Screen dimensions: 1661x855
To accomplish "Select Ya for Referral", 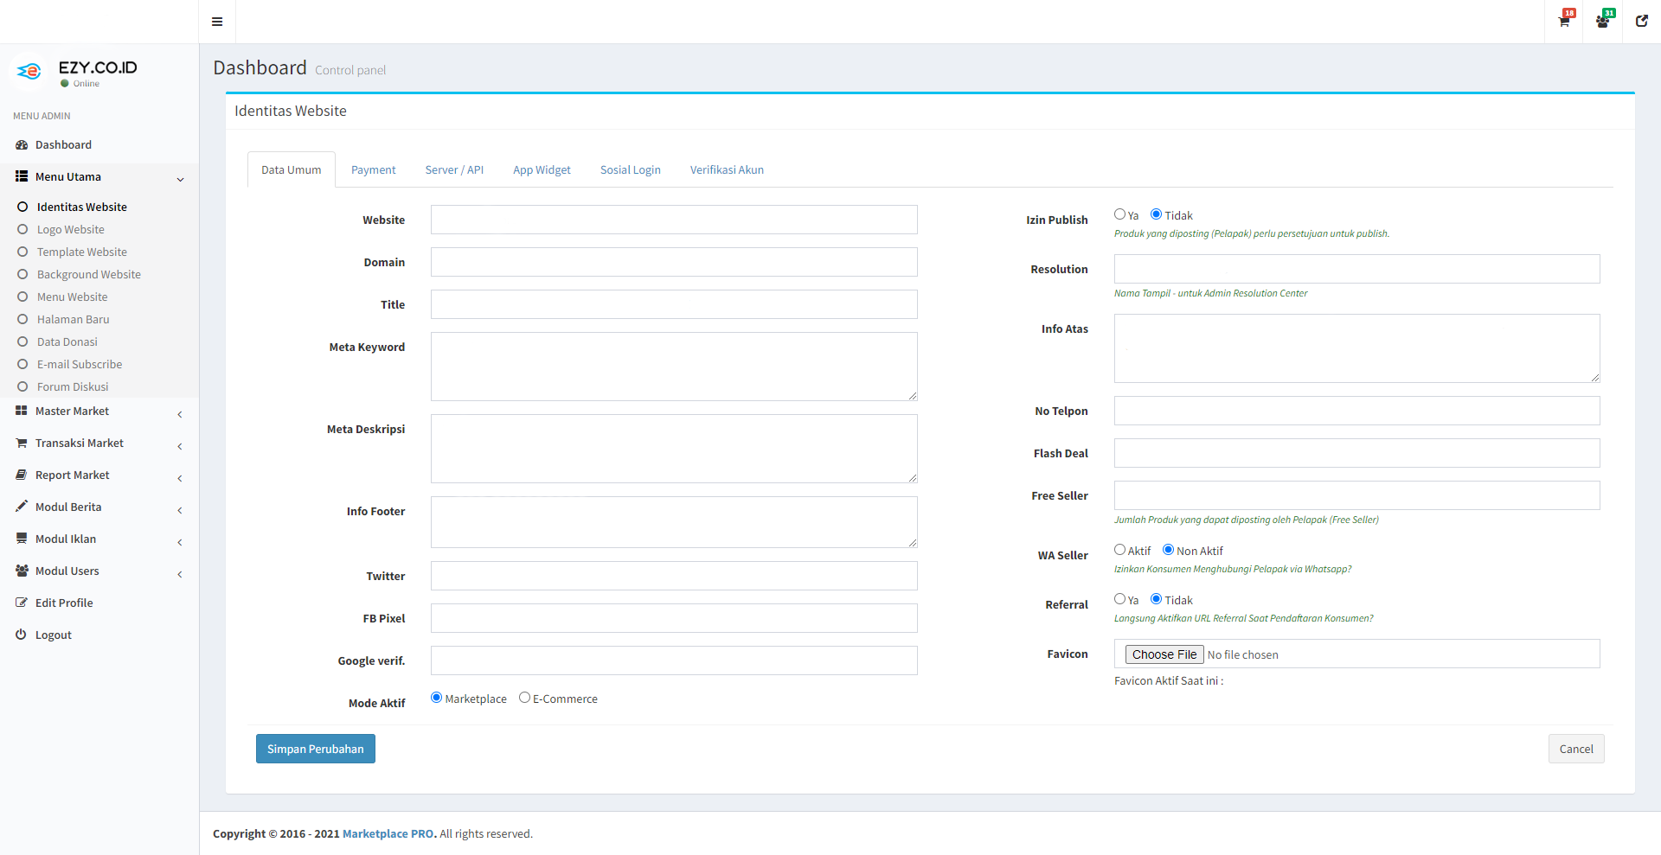I will [1120, 599].
